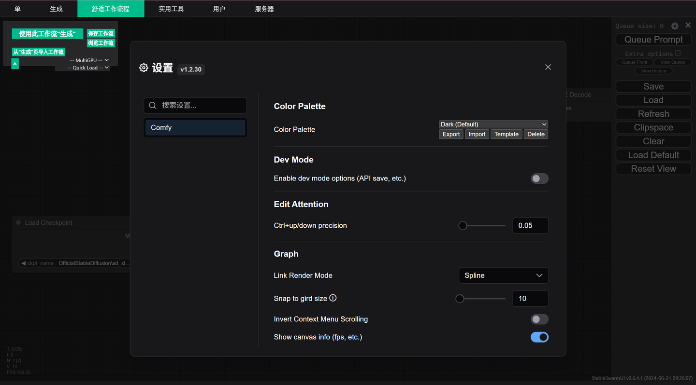Turn on Invert Context Menu Scrolling

539,319
